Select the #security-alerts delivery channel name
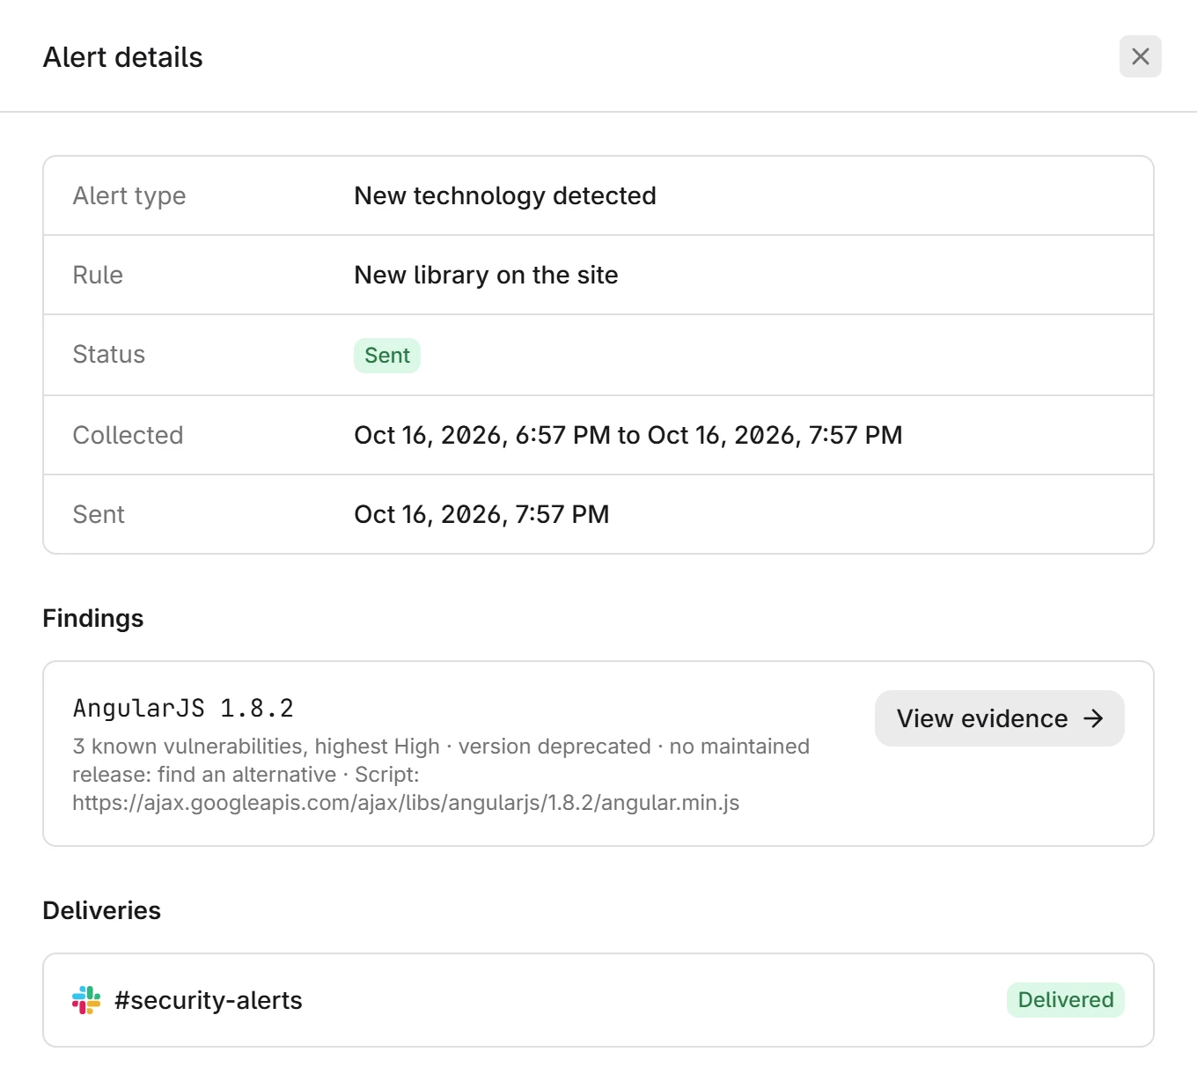The height and width of the screenshot is (1089, 1197). 209,1000
